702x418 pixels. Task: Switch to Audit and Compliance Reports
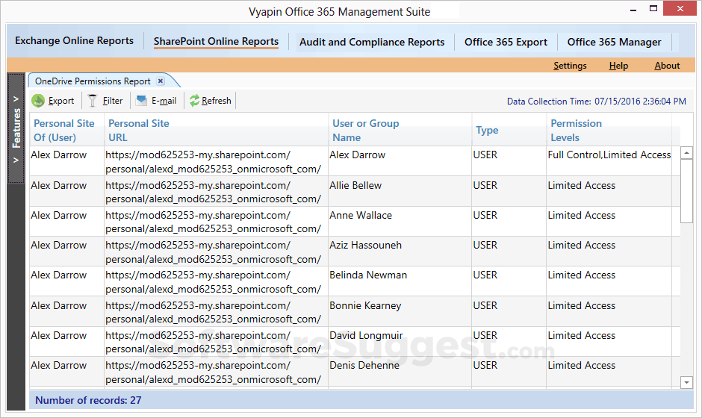371,43
